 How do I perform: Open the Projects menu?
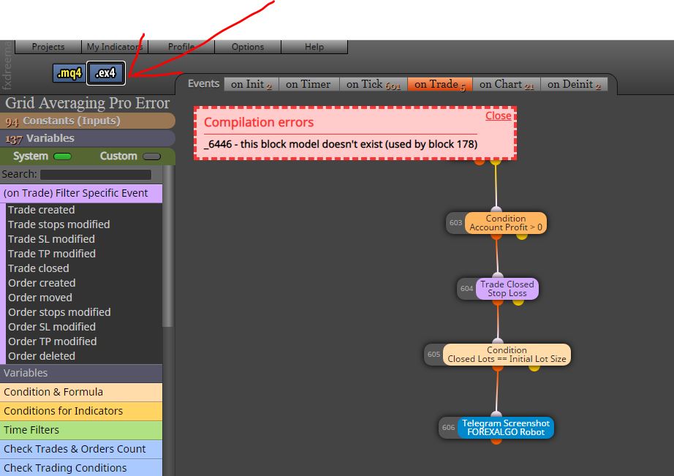48,47
